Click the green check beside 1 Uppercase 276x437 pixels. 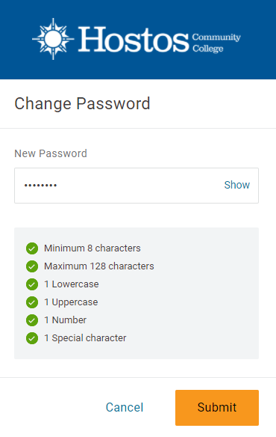point(32,302)
